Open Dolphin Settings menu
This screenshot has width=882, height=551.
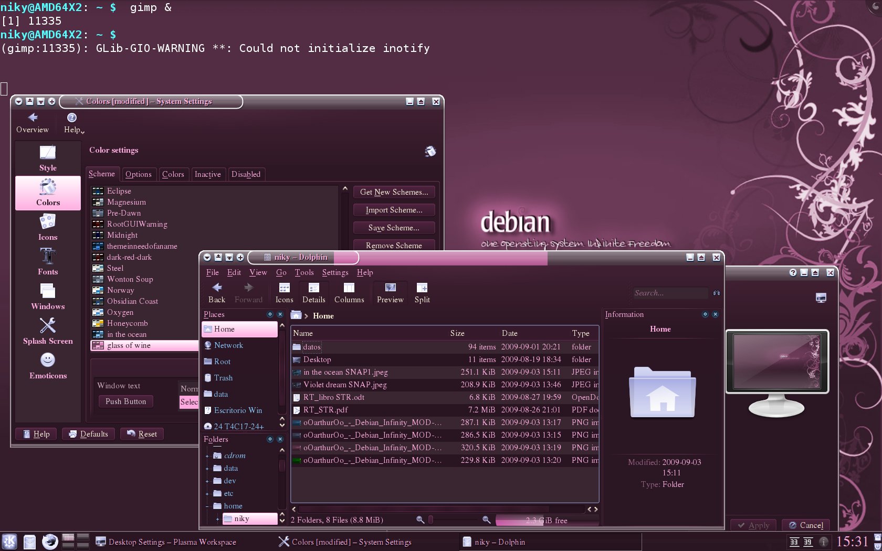tap(335, 272)
